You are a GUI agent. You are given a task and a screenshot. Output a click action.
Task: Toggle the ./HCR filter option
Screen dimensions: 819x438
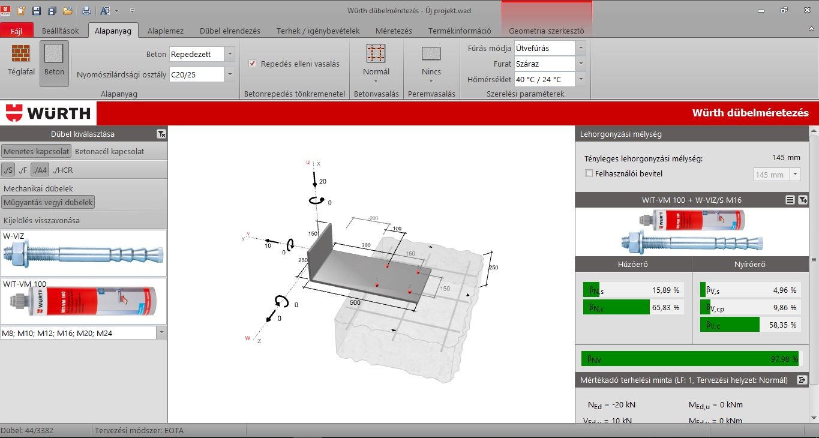pos(63,170)
